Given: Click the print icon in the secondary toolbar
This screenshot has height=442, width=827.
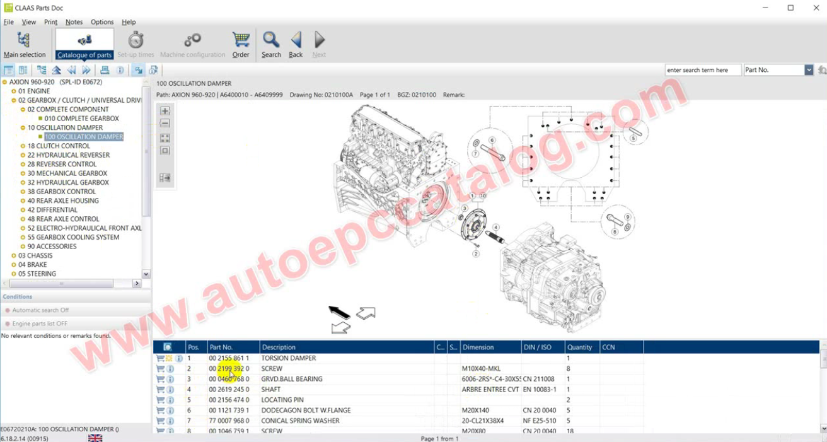Looking at the screenshot, I should pyautogui.click(x=105, y=70).
